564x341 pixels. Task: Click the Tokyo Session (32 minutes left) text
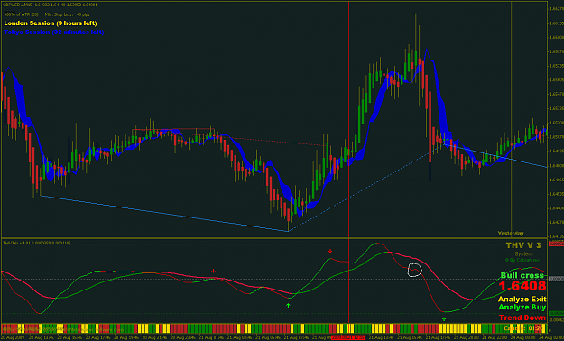point(54,32)
